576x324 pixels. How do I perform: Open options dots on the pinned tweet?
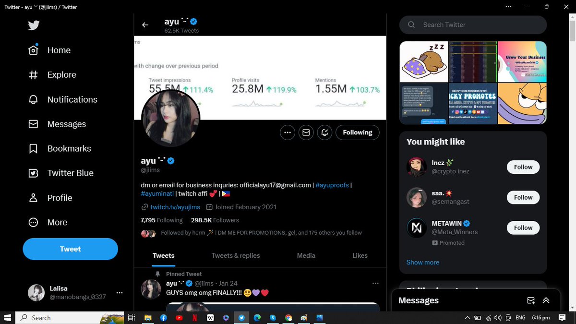point(375,283)
